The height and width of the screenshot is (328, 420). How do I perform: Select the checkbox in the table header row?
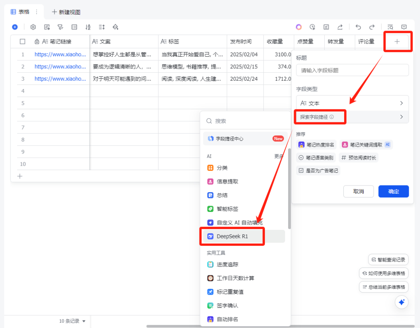[23, 42]
